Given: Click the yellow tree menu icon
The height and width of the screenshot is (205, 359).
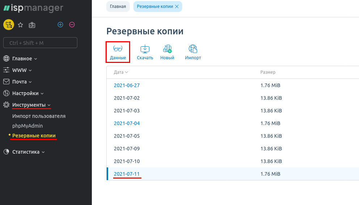Looking at the screenshot, I should 8,25.
